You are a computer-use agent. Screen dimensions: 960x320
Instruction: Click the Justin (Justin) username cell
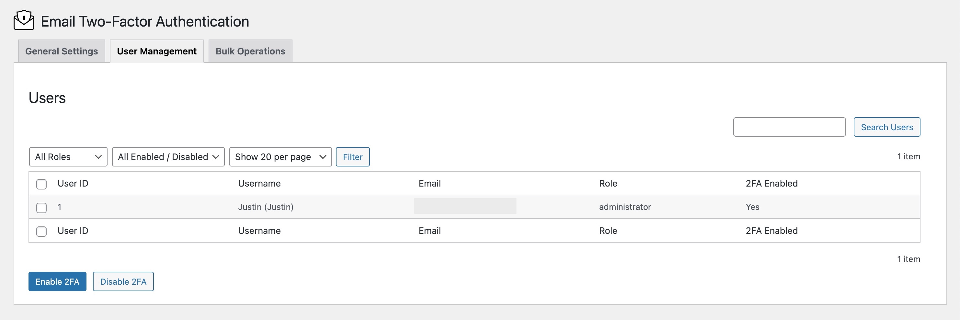point(265,207)
